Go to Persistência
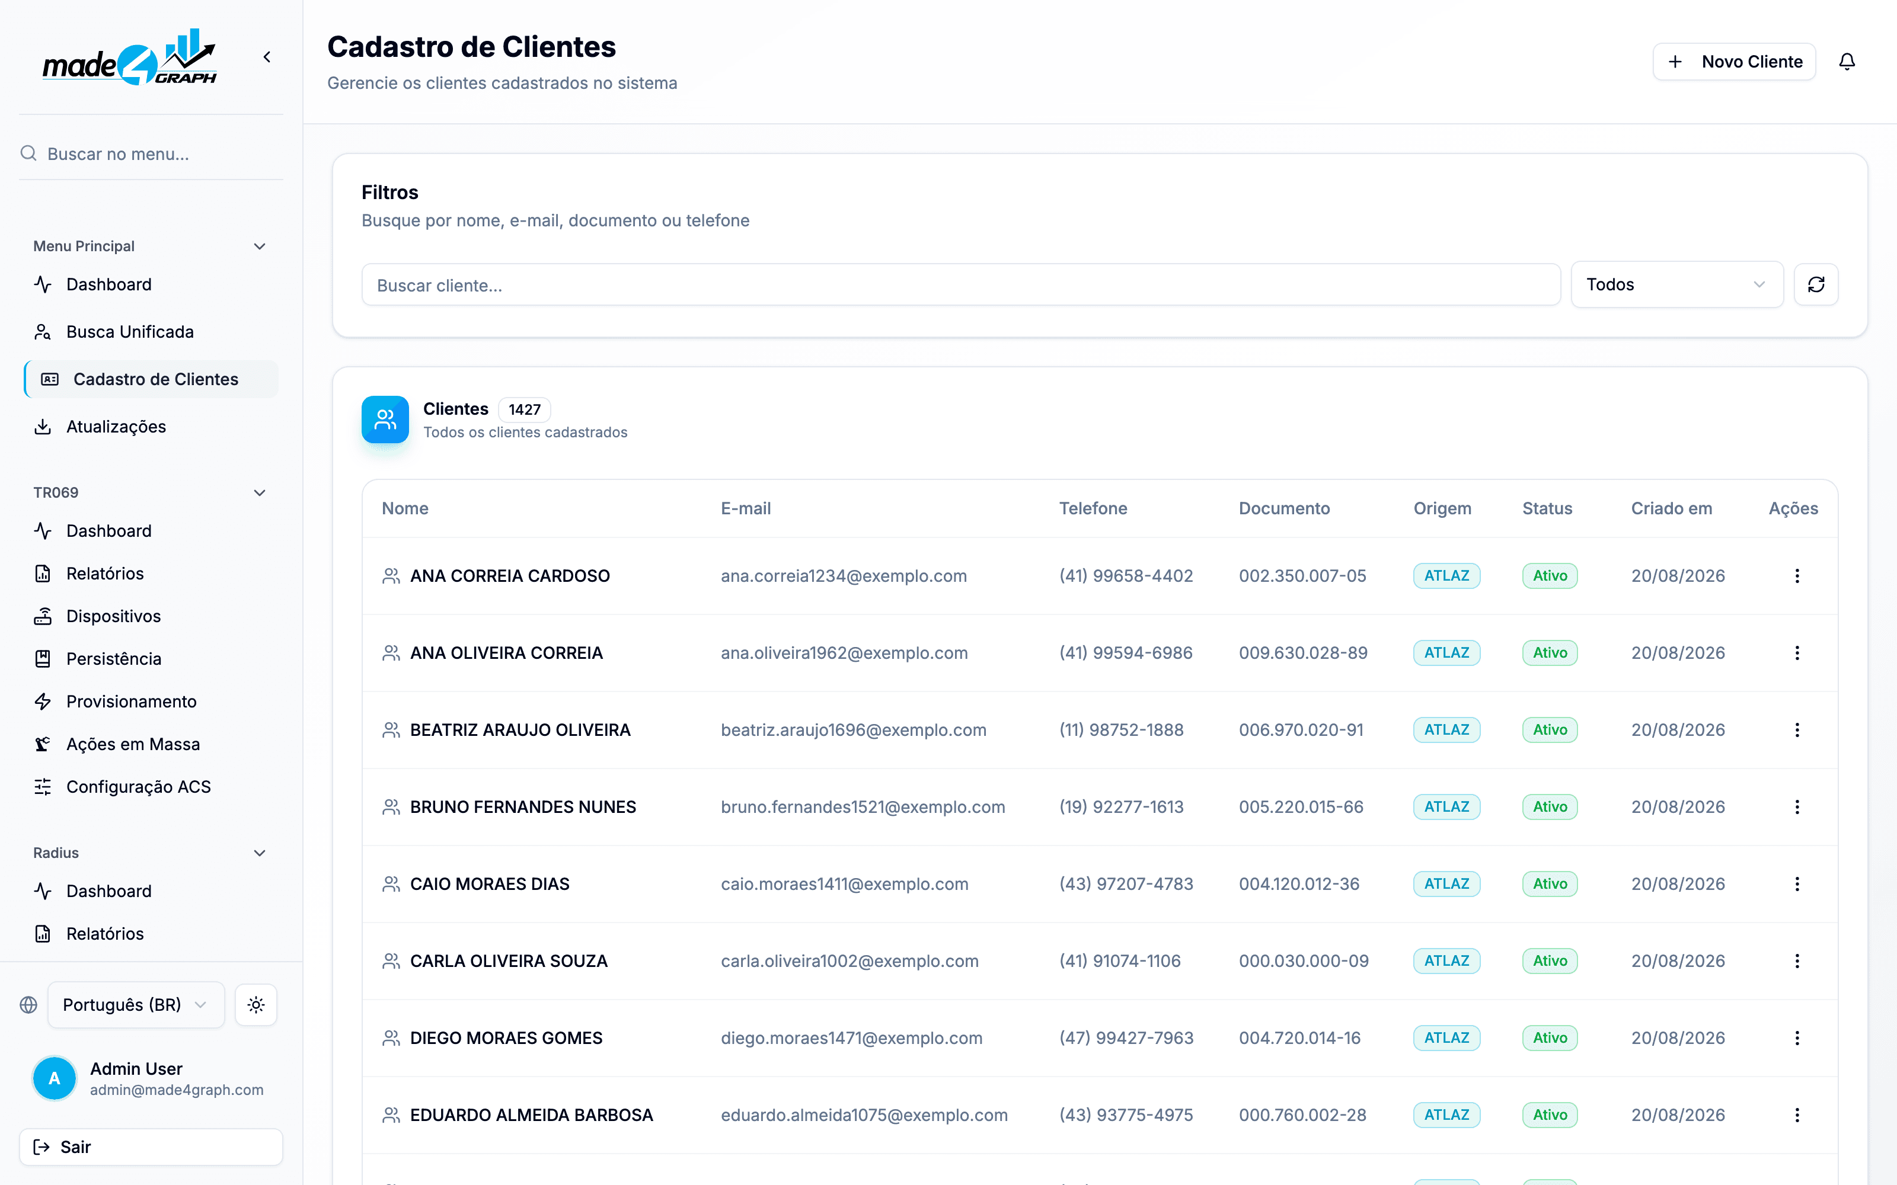This screenshot has width=1897, height=1185. click(x=151, y=659)
